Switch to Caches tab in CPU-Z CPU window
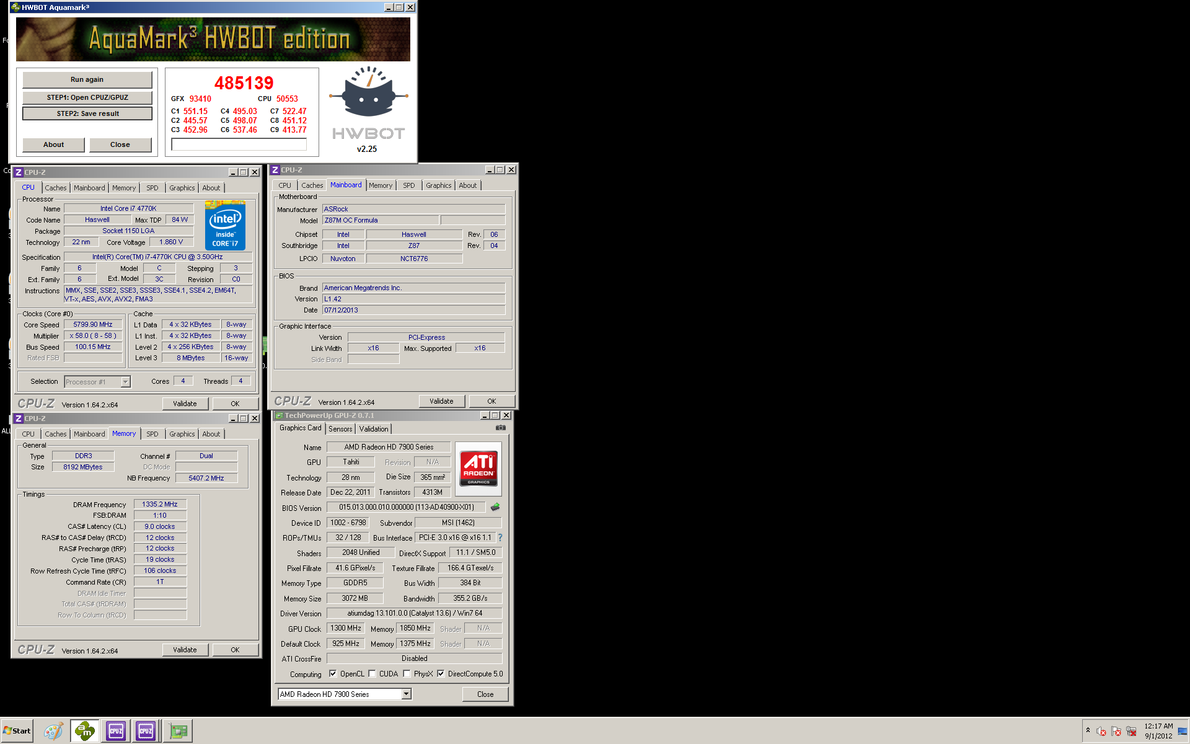Viewport: 1190px width, 744px height. pos(55,188)
